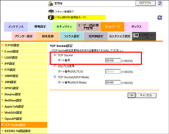Screen dimensions: 169x134
Task: Select the ネットワーク tab
Action: click(x=112, y=27)
